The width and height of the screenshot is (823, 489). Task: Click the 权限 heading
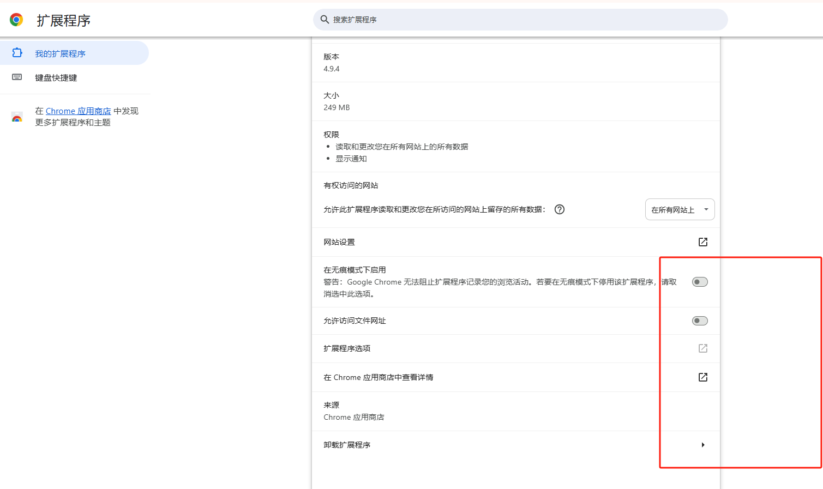[x=332, y=135]
